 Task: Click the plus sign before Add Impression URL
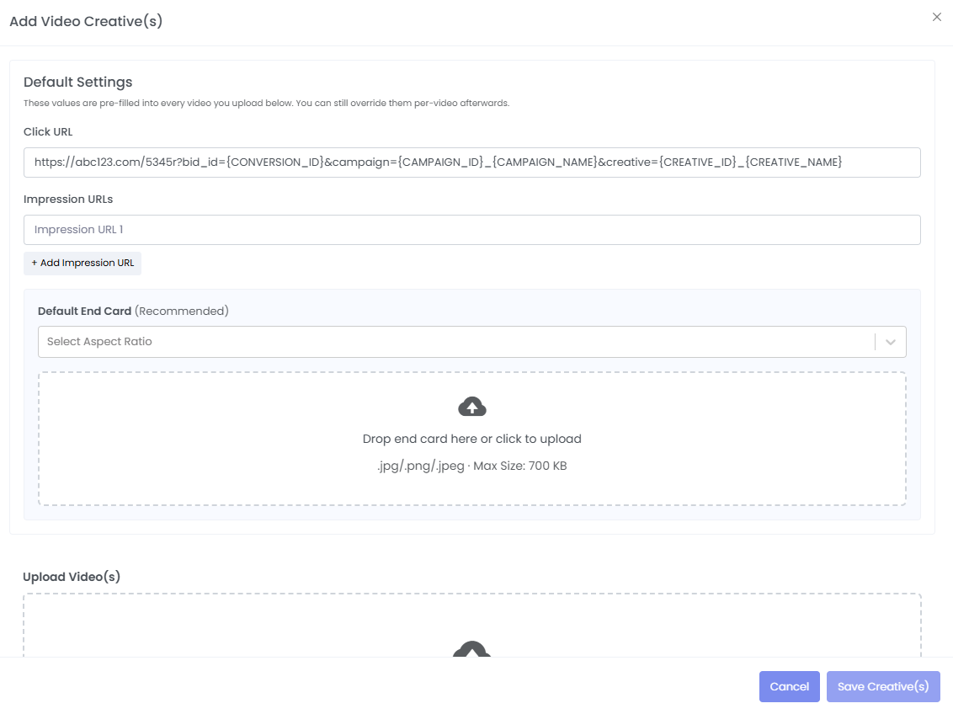(x=35, y=264)
